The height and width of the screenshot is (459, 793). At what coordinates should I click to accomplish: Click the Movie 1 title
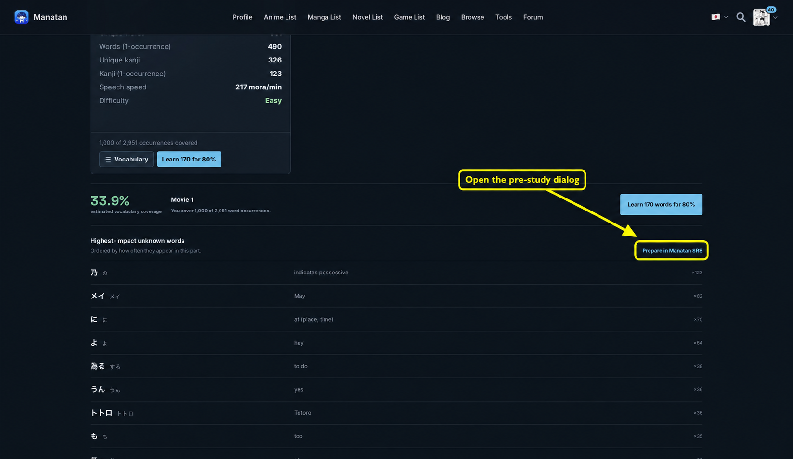[182, 199]
